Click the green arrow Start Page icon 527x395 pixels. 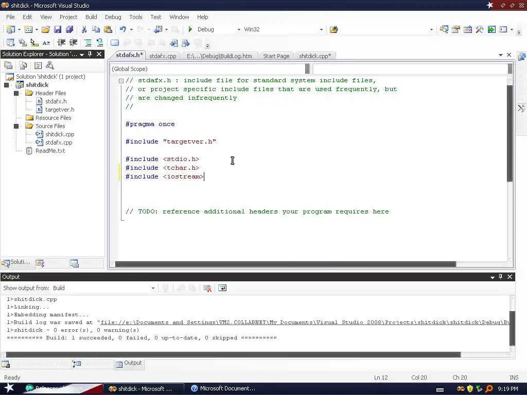[491, 29]
